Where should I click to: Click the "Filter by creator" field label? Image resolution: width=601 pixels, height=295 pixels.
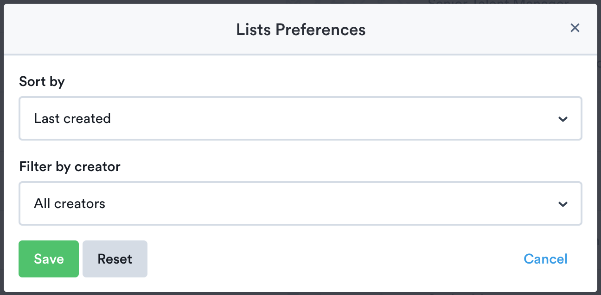point(70,166)
